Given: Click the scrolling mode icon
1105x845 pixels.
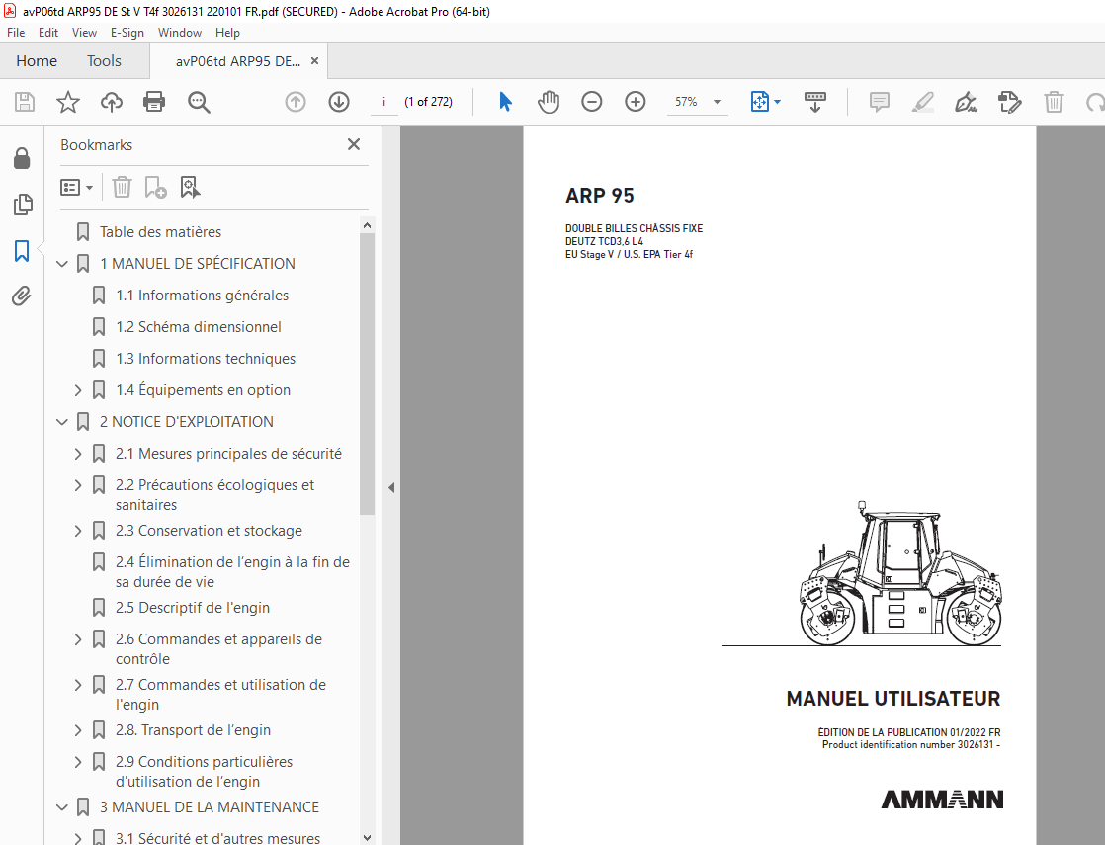Looking at the screenshot, I should pyautogui.click(x=815, y=102).
